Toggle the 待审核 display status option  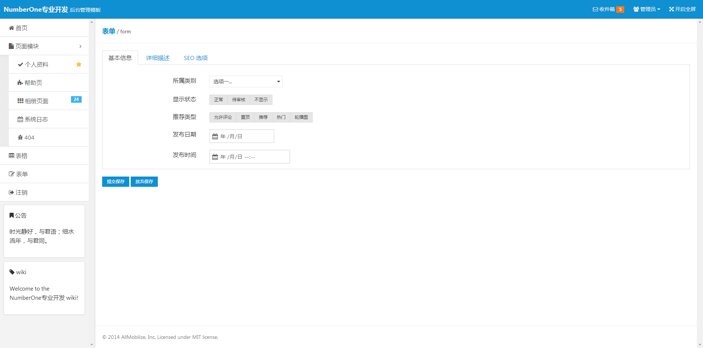(x=239, y=100)
